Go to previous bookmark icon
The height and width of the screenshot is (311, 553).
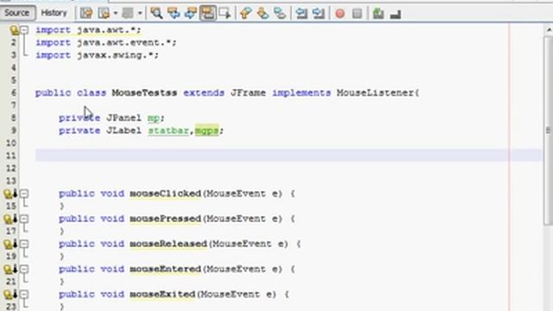[x=245, y=14]
